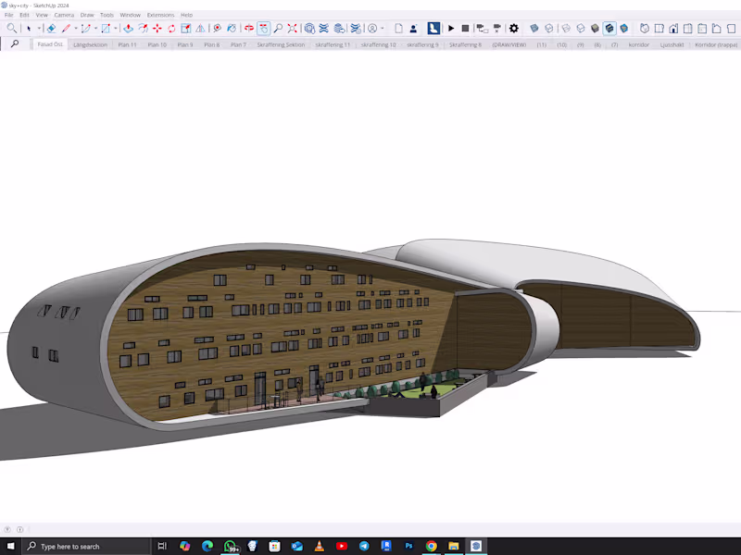Image resolution: width=741 pixels, height=555 pixels.
Task: Select the Push/Pull tool
Action: tap(127, 28)
